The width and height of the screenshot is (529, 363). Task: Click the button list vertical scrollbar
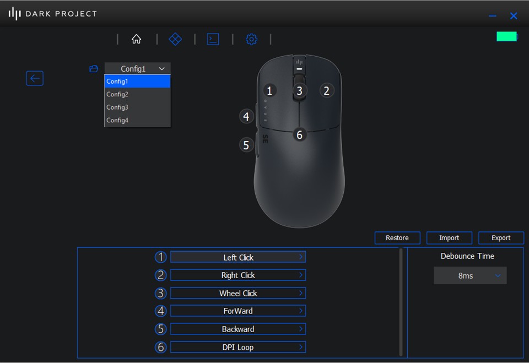tap(401, 302)
